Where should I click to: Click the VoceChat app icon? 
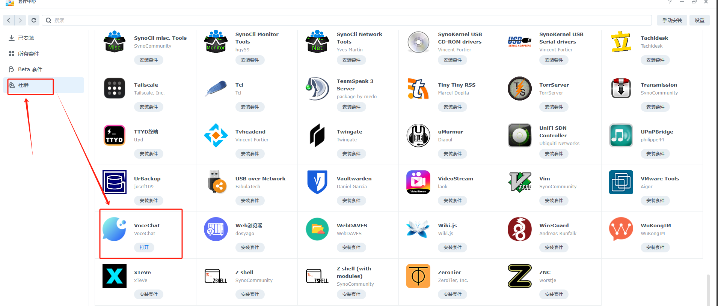coord(115,229)
